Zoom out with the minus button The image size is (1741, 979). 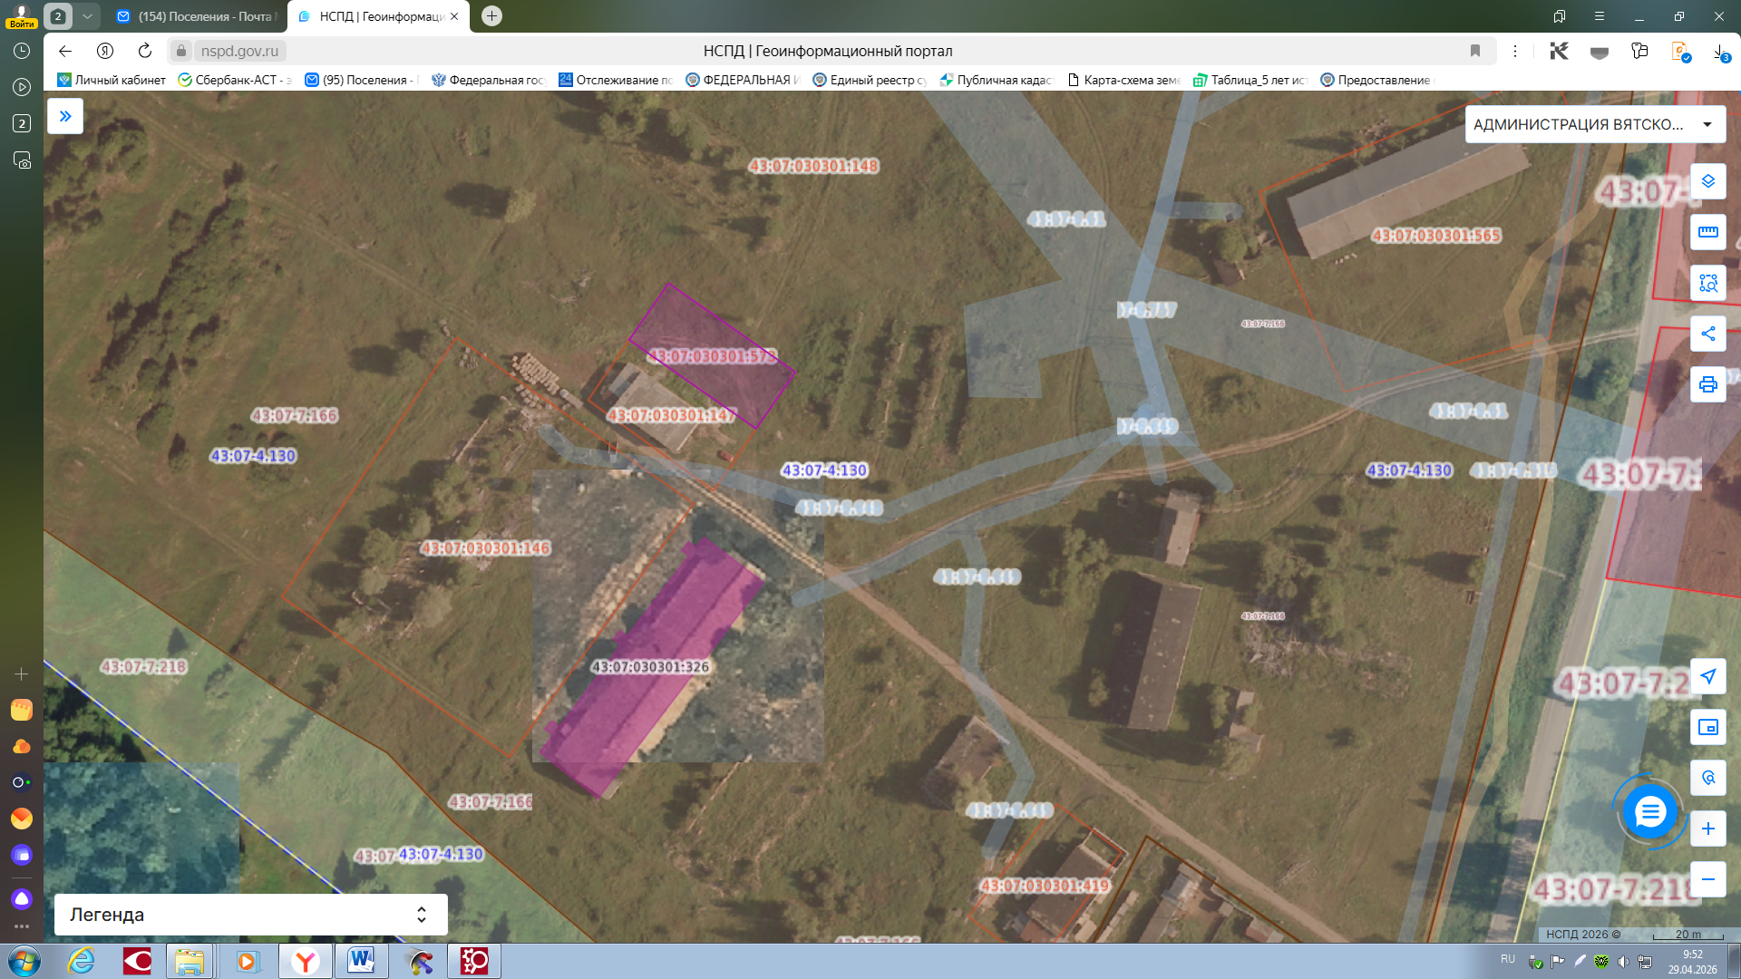1707,879
